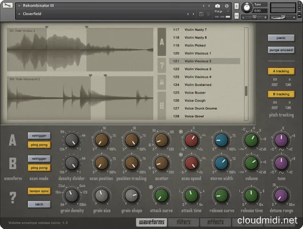Click the large B waveform letter

pyautogui.click(x=13, y=163)
